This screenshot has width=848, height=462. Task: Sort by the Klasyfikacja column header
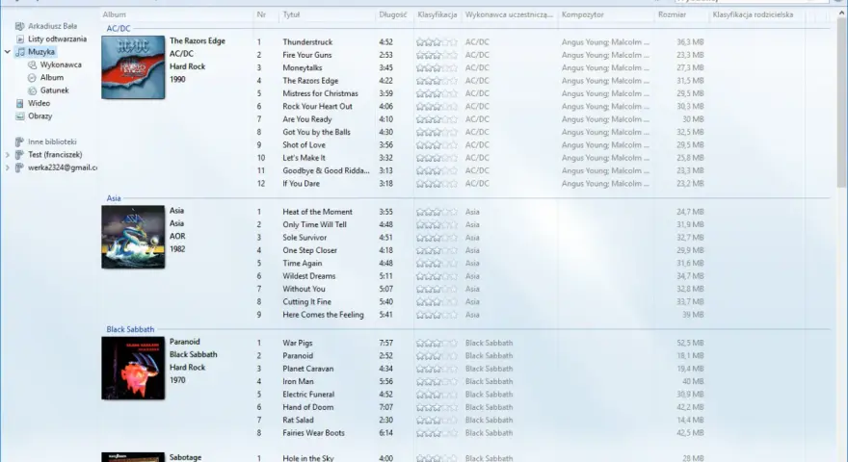[437, 14]
